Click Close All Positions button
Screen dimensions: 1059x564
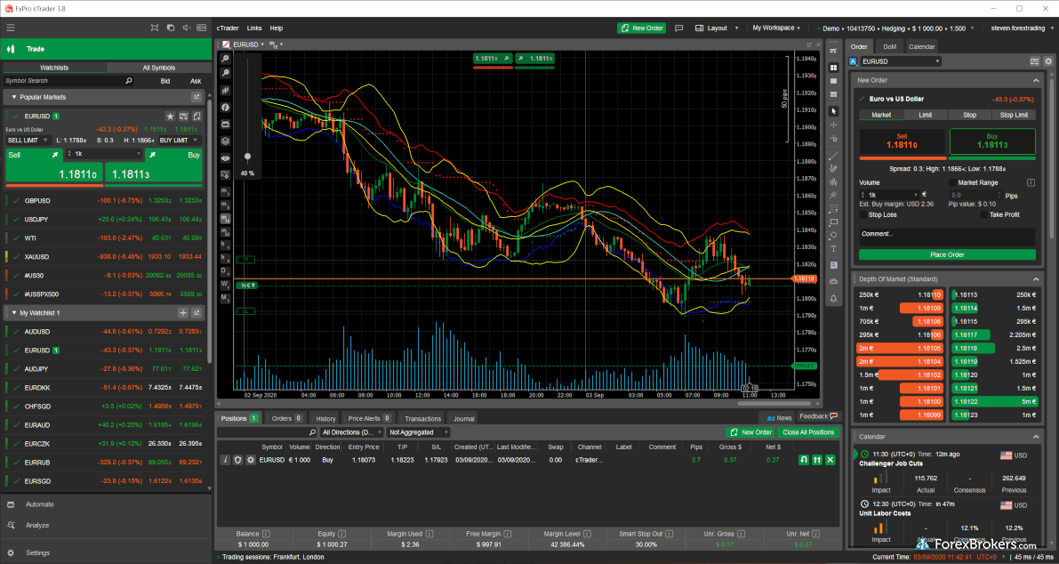tap(809, 432)
